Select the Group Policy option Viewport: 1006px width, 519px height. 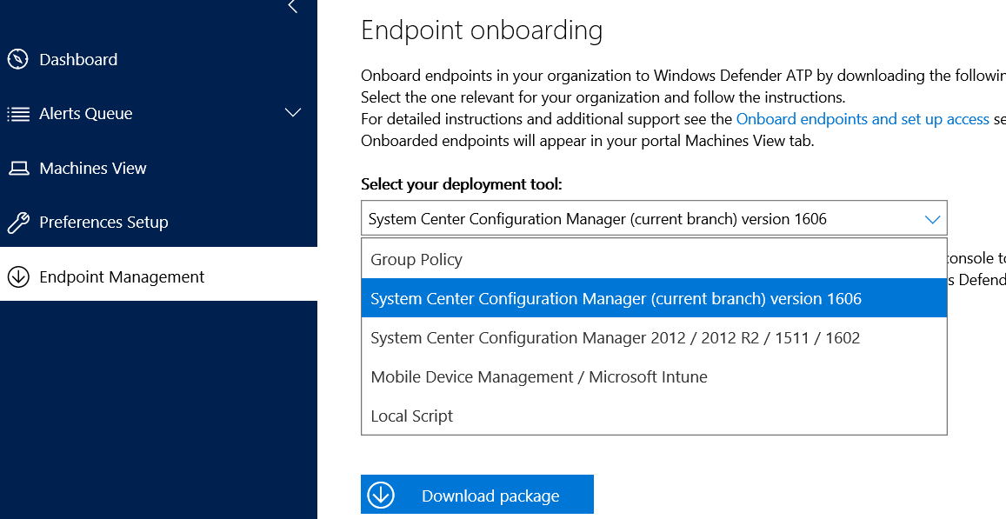[416, 260]
